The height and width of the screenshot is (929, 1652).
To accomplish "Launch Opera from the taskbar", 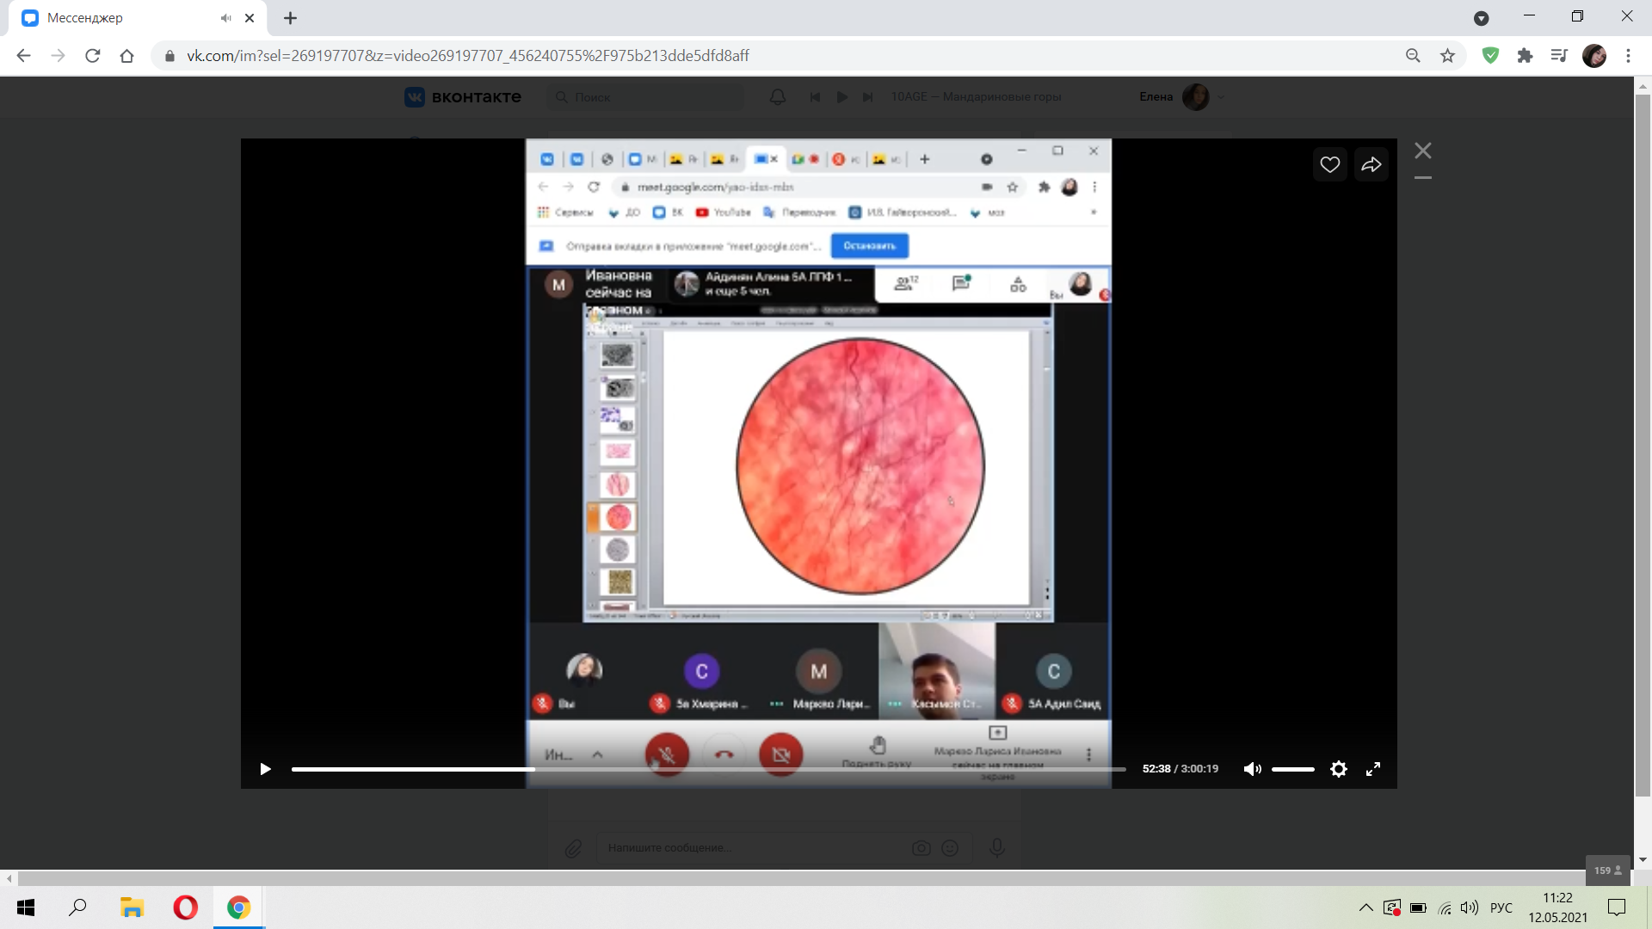I will (x=185, y=907).
